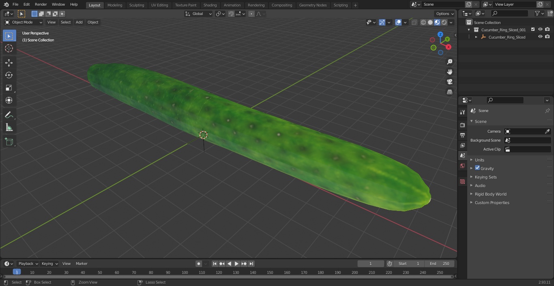Screen dimensions: 554x286
Task: Switch to orthographic view grid icon
Action: [449, 92]
